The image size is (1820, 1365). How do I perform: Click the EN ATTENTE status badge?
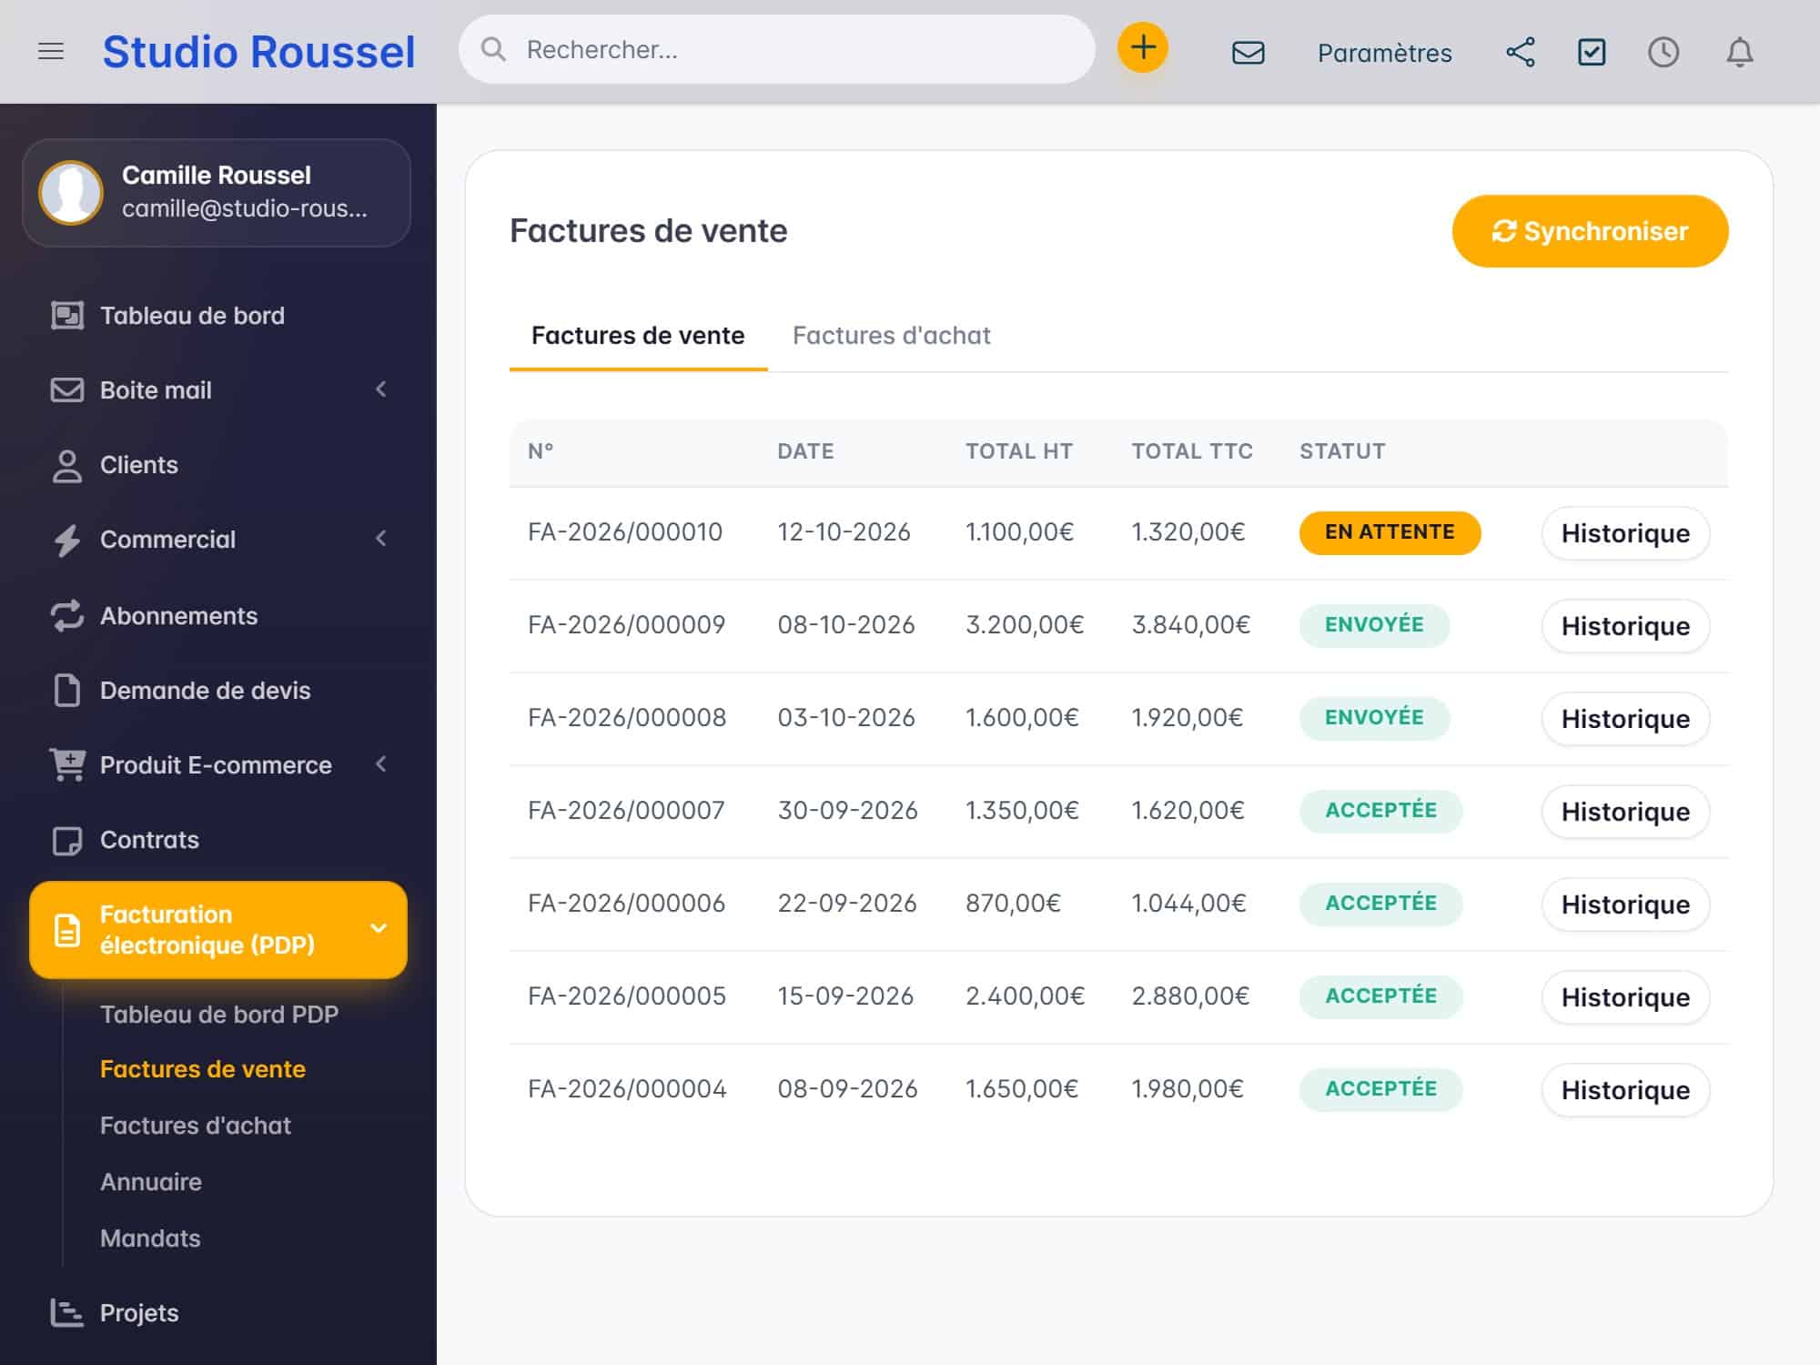click(1390, 532)
